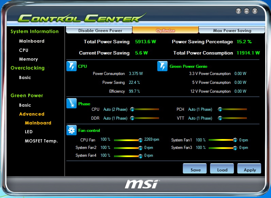Click the Green Power Genie icon
Viewport: 271px width, 198px height.
[x=162, y=66]
